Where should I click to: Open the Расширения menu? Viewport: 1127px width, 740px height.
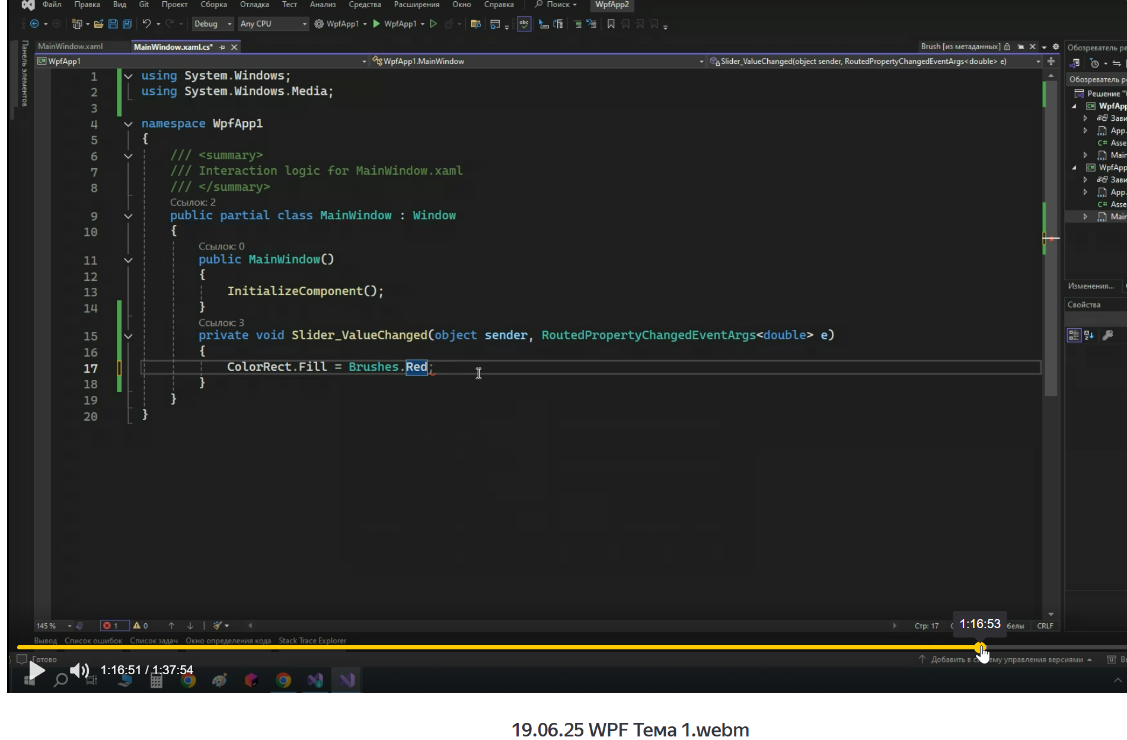coord(416,5)
